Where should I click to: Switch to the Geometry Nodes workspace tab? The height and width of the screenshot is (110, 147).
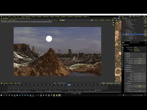(x=78, y=16)
